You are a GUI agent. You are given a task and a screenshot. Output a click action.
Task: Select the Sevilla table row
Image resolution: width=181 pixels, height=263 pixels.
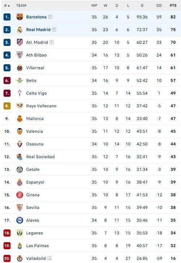[x=91, y=207]
